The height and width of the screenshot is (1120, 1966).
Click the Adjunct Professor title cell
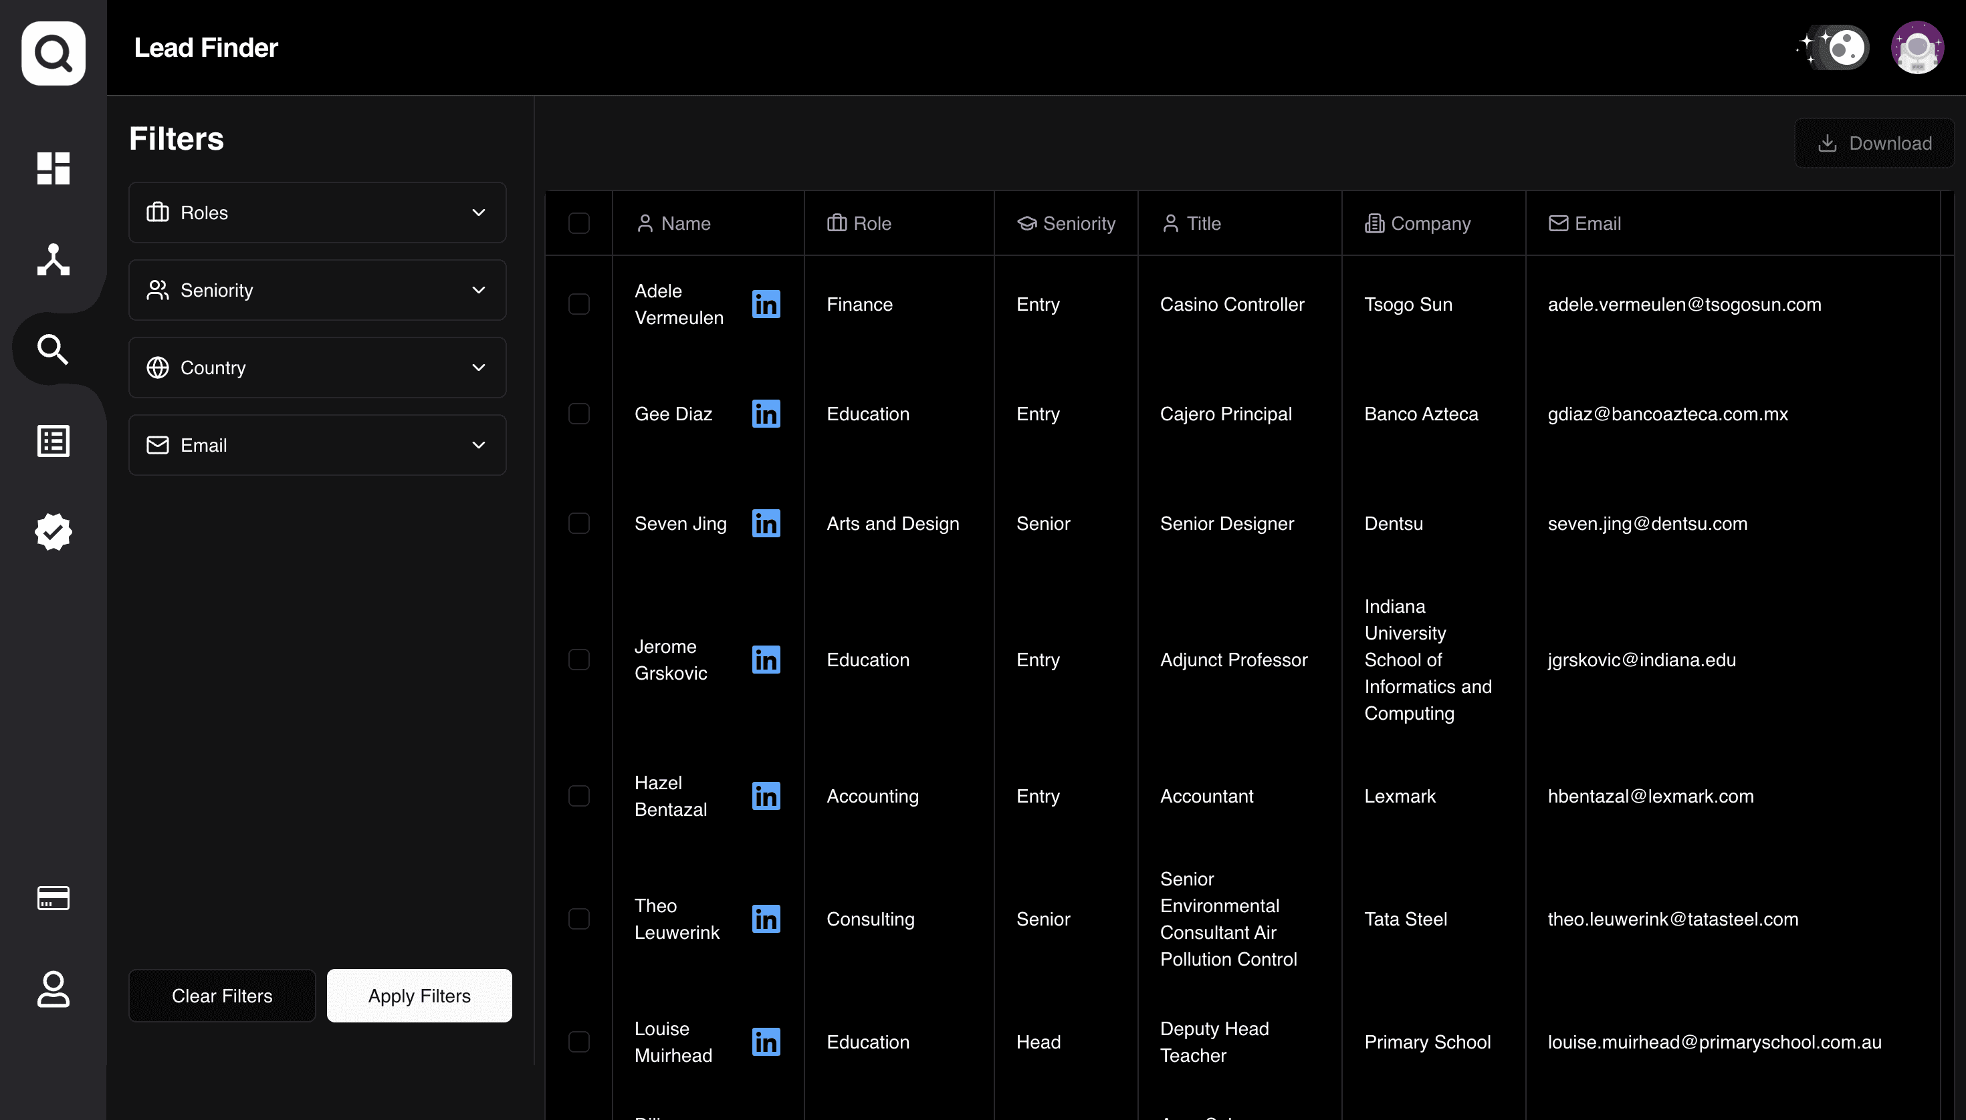click(1233, 659)
